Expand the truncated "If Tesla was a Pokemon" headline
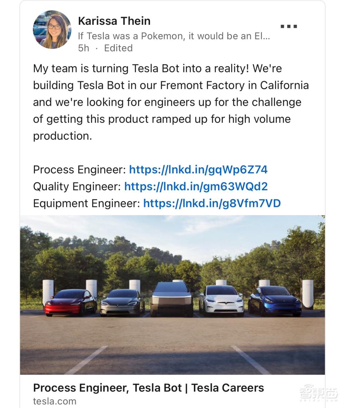Screen dimensions: 345x408 174,36
